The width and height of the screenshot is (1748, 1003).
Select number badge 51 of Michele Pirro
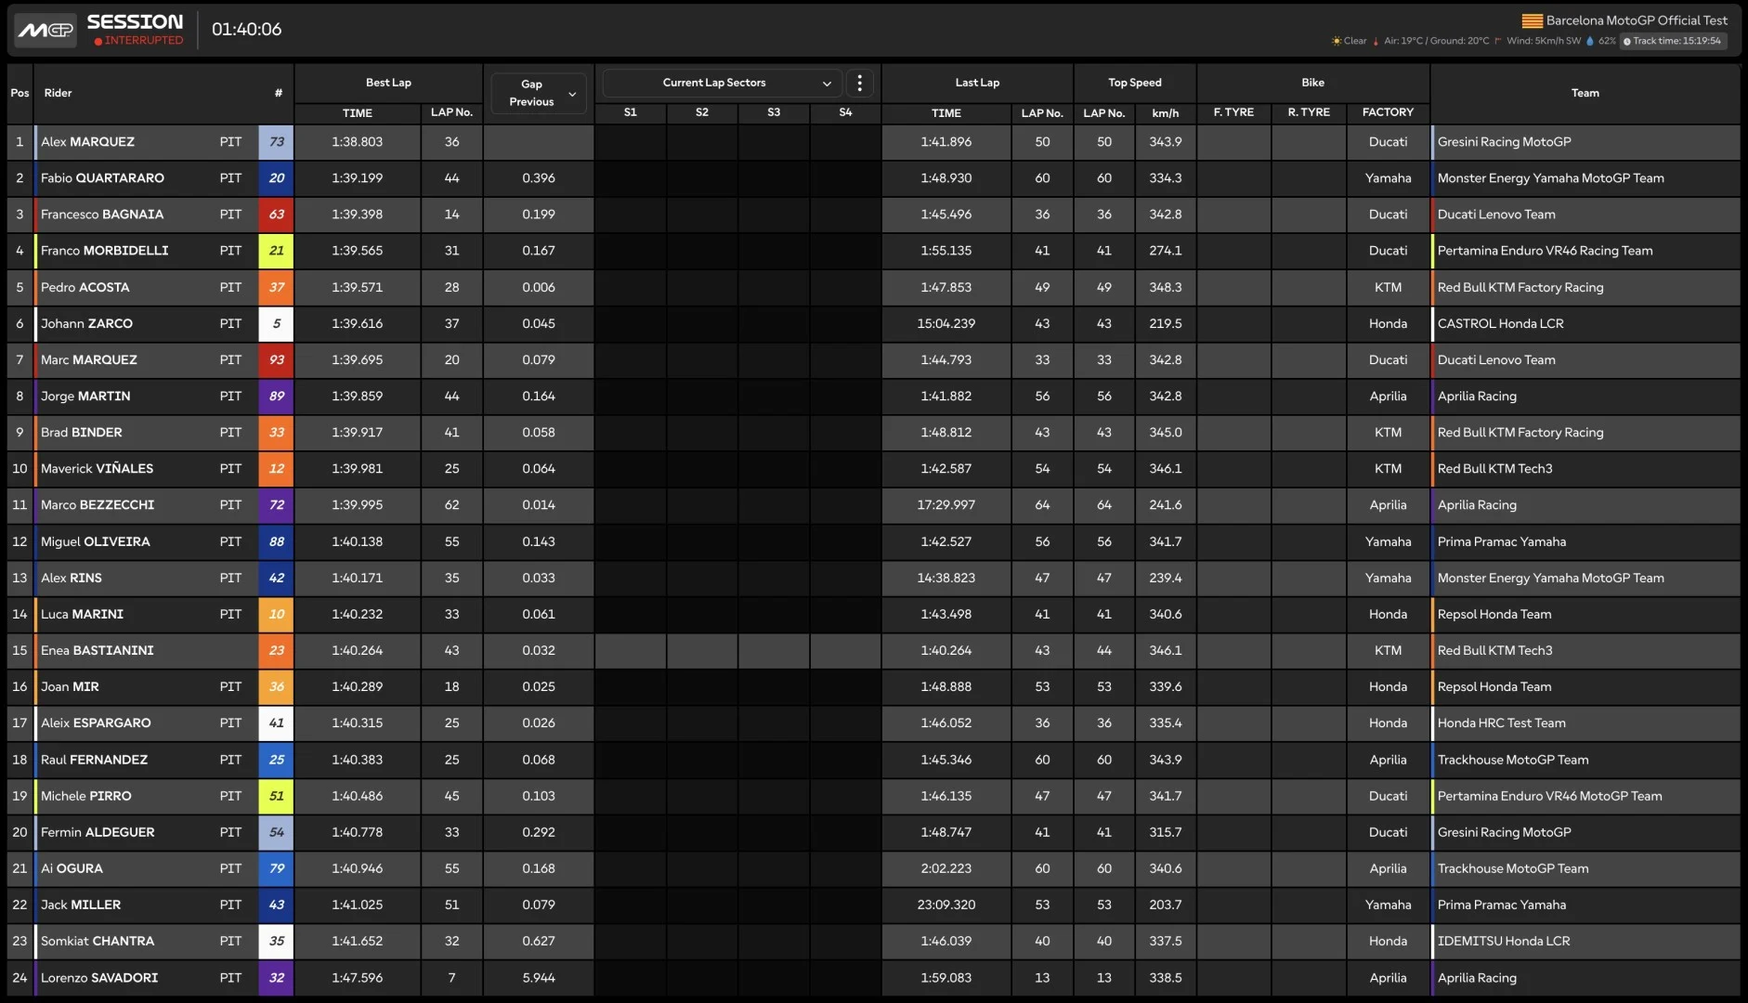pos(276,796)
